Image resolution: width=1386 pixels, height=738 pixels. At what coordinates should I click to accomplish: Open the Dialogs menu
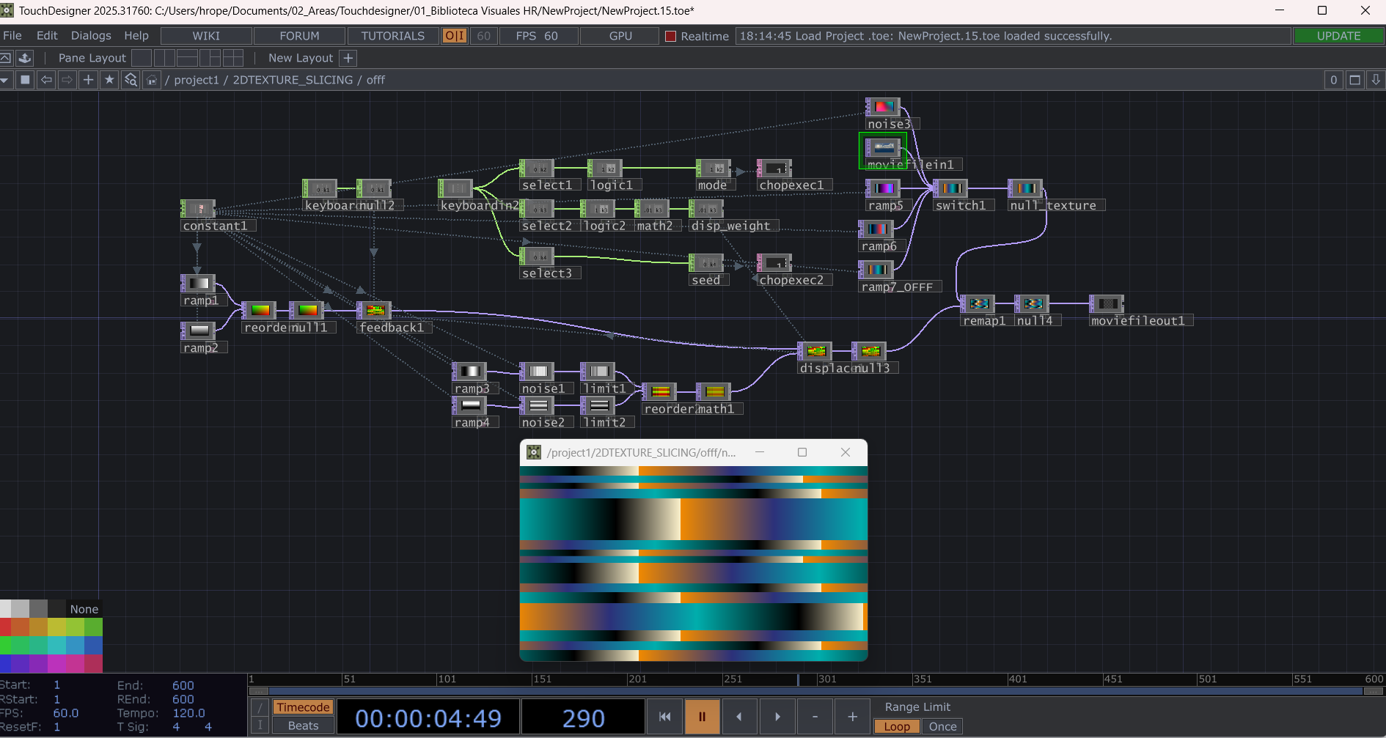(91, 36)
